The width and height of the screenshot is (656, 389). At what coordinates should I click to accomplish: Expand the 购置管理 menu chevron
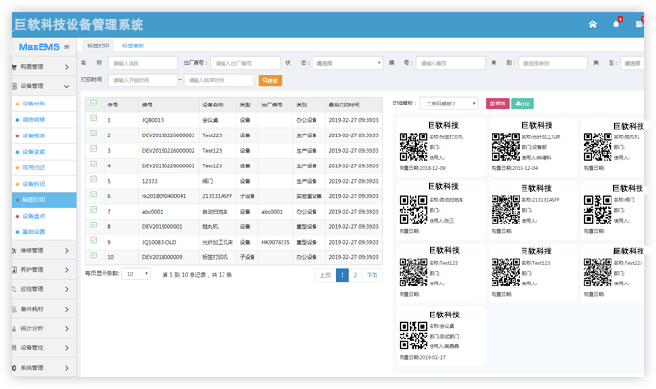(67, 67)
